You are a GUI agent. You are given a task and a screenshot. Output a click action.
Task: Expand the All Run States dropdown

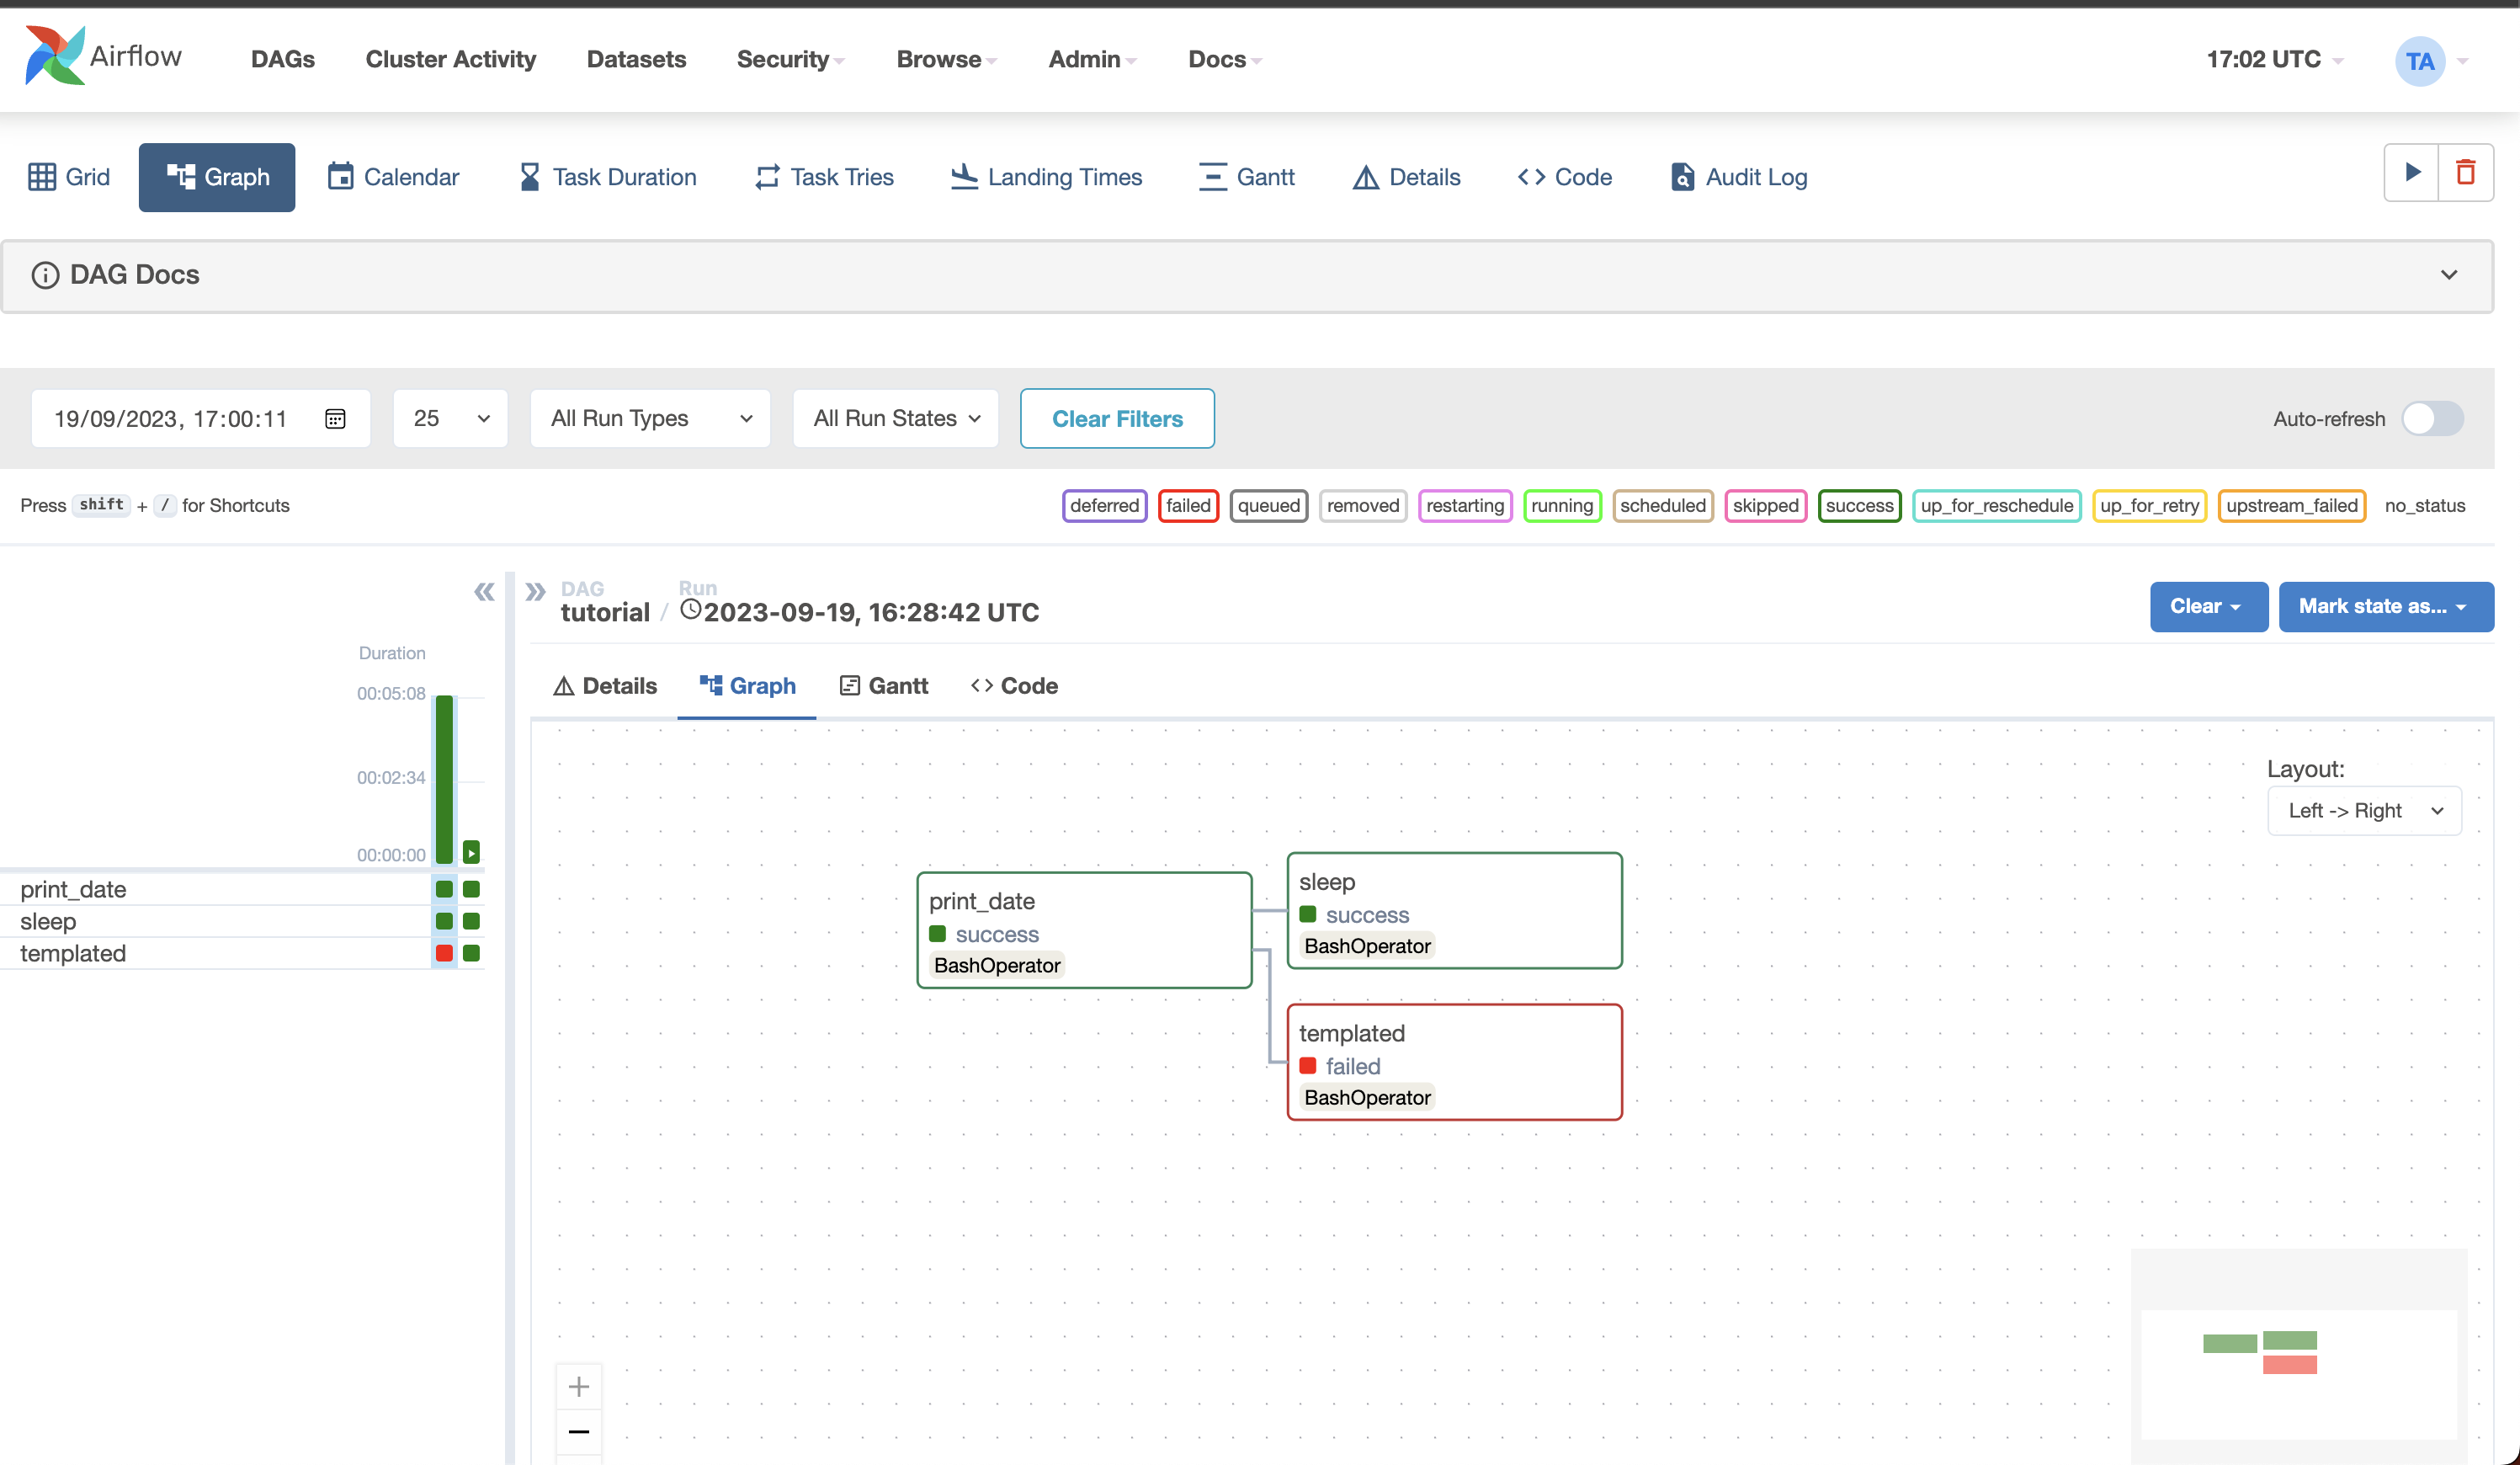(896, 417)
